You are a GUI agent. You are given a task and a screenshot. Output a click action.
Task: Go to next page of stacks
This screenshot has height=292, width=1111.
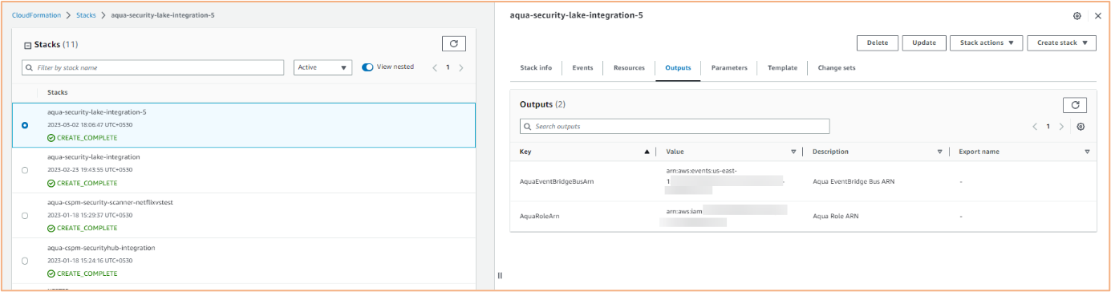click(461, 67)
